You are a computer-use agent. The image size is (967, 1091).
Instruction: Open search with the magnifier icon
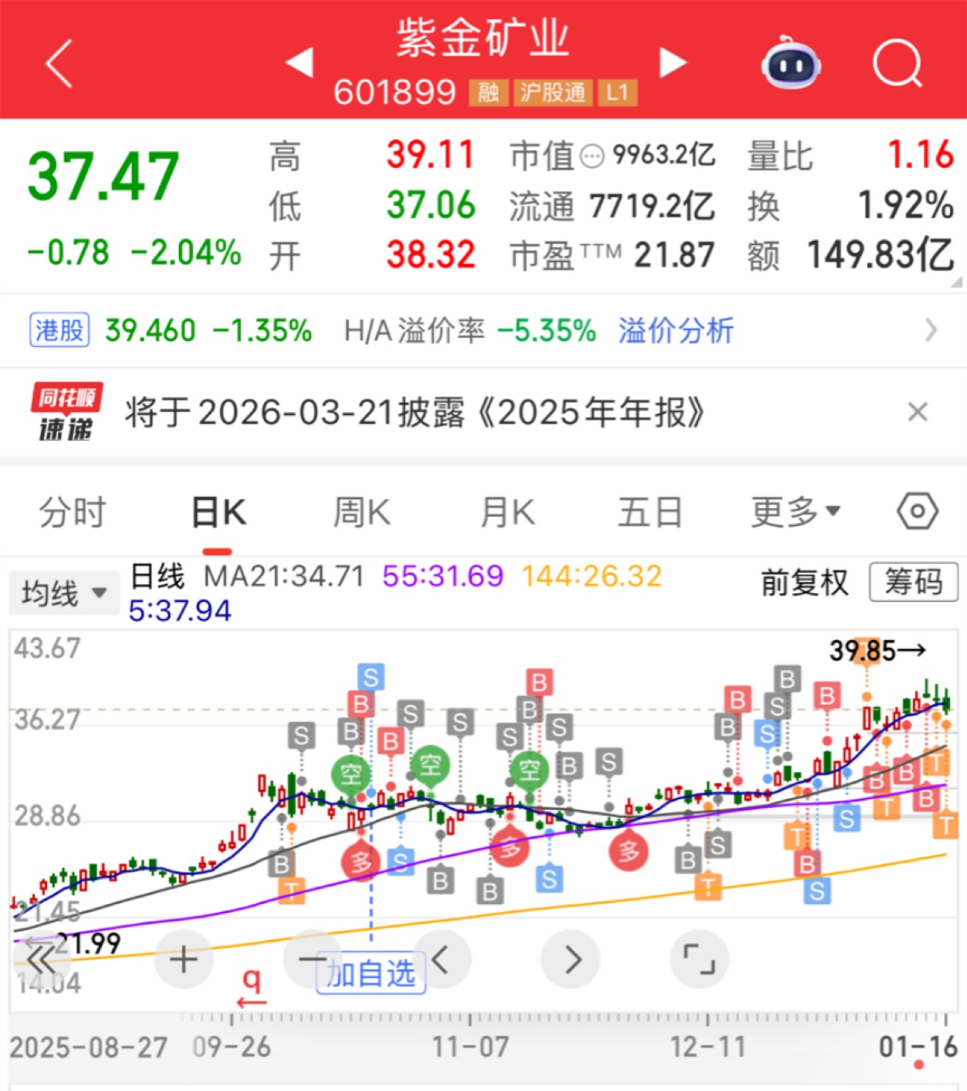(897, 64)
